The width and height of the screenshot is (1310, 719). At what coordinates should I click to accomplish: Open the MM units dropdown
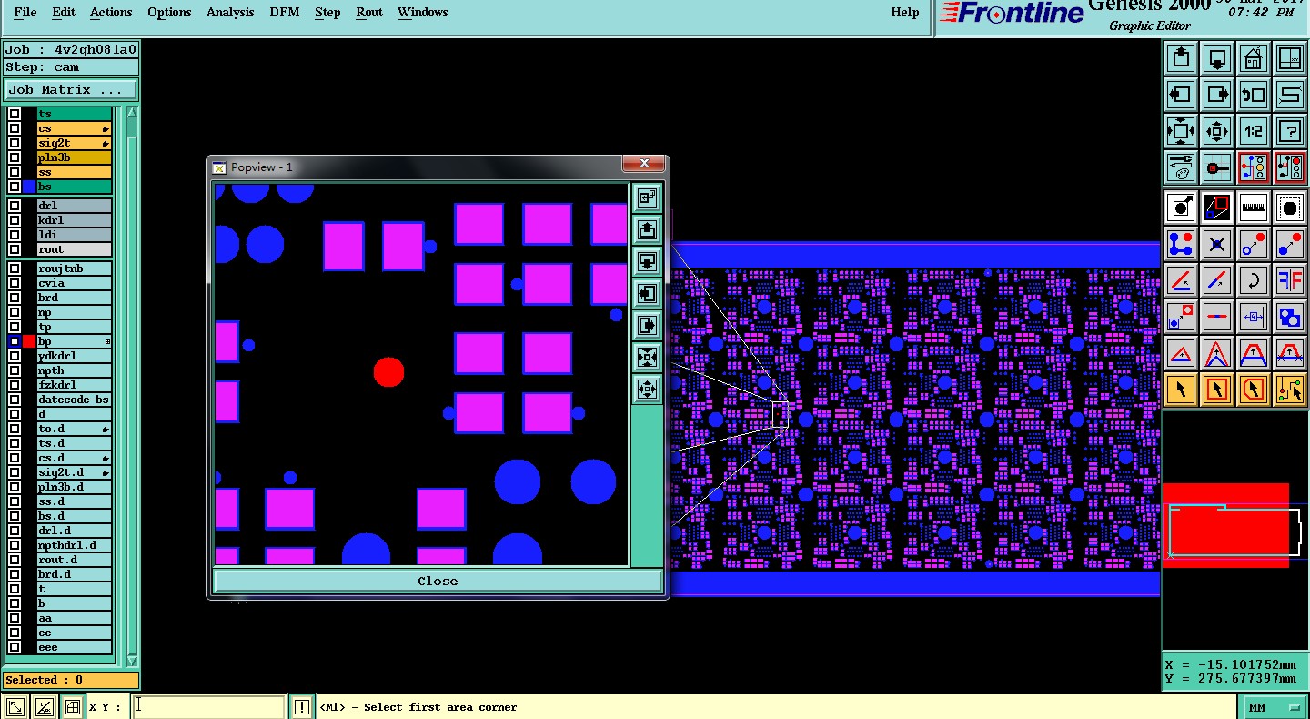pos(1275,707)
